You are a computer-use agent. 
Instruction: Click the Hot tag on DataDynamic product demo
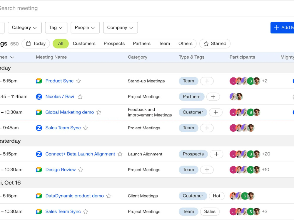click(217, 196)
